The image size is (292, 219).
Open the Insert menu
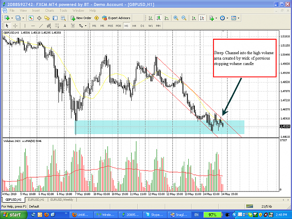(36, 10)
